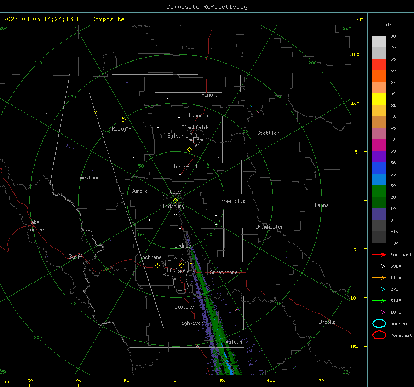414x387 pixels.
Task: Click the 39 dBZ magenta color swatch
Action: [x=379, y=145]
